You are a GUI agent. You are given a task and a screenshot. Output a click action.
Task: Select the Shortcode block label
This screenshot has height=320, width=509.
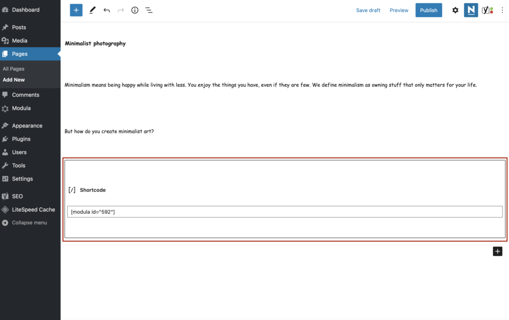point(92,190)
